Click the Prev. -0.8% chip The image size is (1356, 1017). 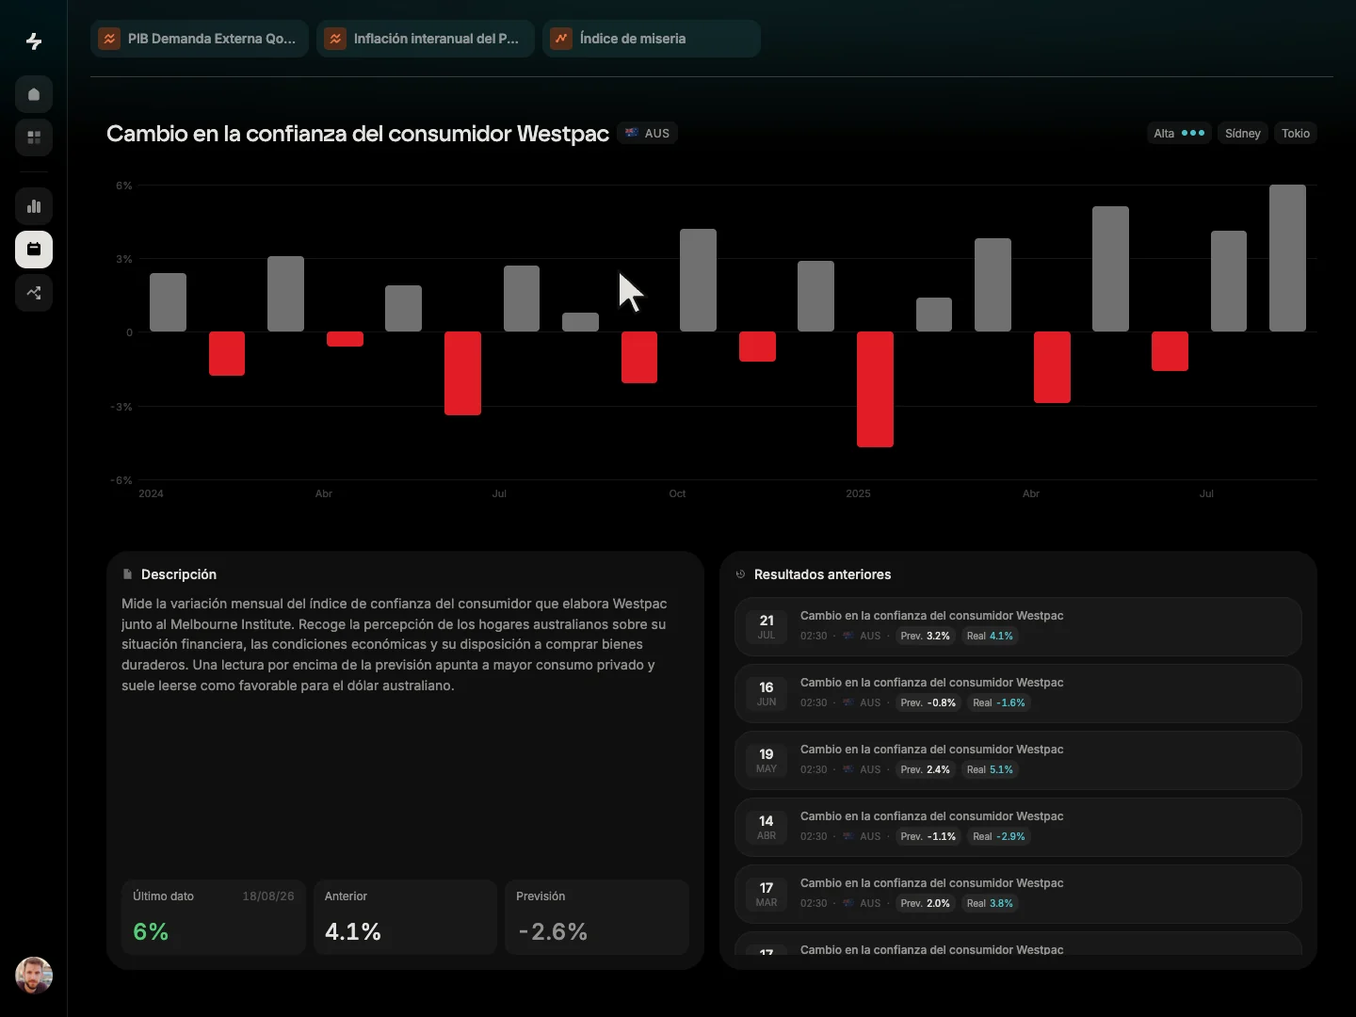click(928, 702)
